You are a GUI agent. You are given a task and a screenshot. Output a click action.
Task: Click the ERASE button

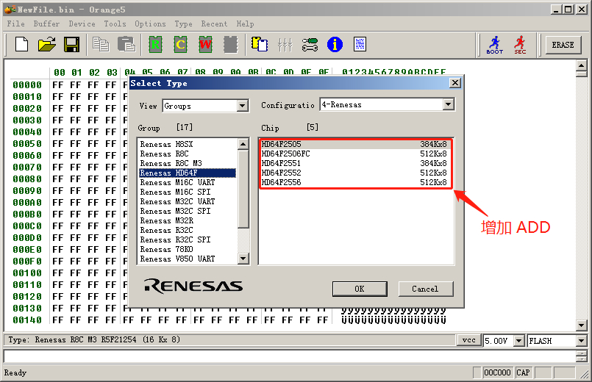click(x=563, y=45)
